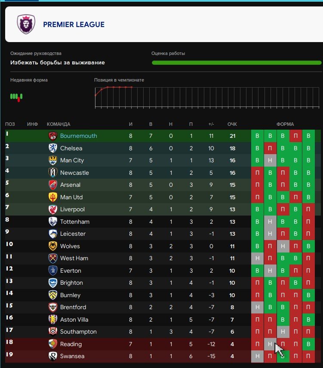Viewport: 323px width, 368px height.
Task: Click the green Оценка работы progress bar
Action: click(x=237, y=63)
